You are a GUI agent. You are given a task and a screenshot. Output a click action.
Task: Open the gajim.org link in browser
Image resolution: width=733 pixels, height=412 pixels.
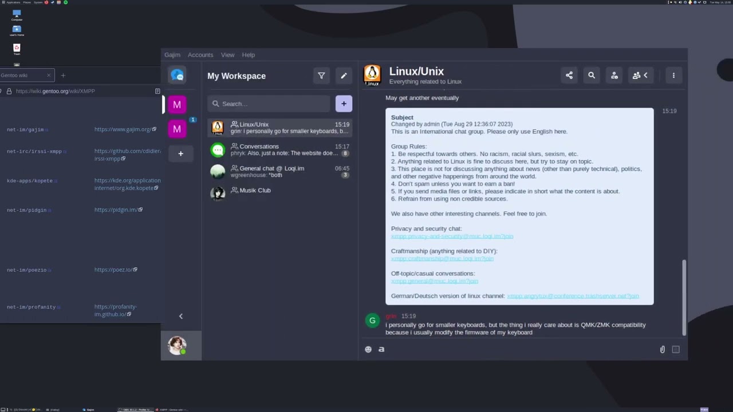(x=125, y=129)
